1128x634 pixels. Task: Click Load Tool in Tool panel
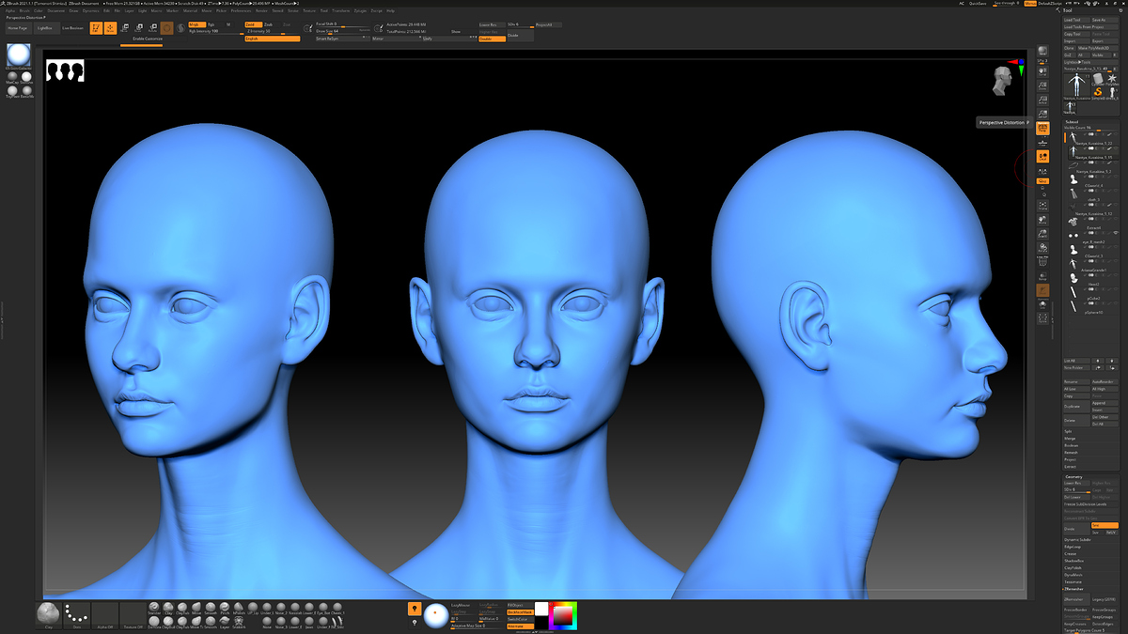tap(1076, 19)
